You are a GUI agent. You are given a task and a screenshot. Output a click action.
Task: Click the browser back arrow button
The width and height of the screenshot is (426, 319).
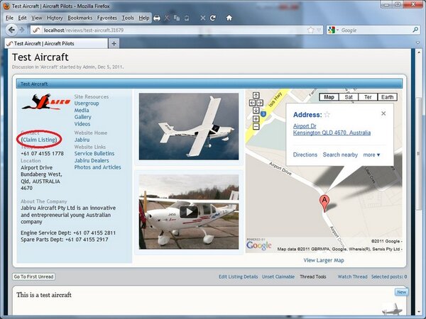coord(11,30)
